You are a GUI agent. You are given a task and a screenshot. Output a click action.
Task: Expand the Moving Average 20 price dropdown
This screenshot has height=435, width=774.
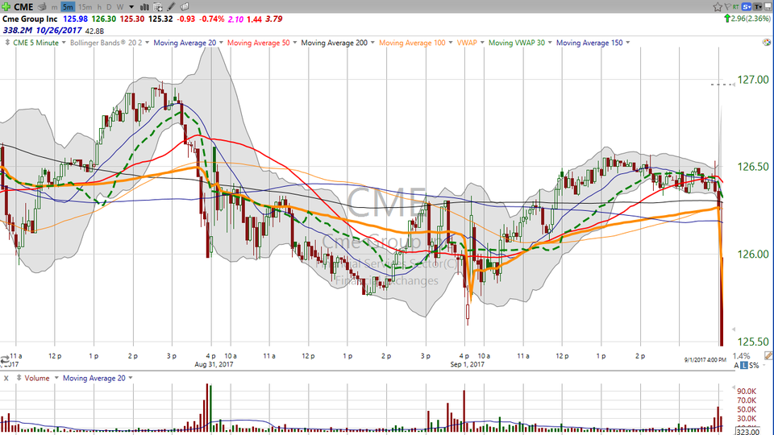click(x=221, y=43)
